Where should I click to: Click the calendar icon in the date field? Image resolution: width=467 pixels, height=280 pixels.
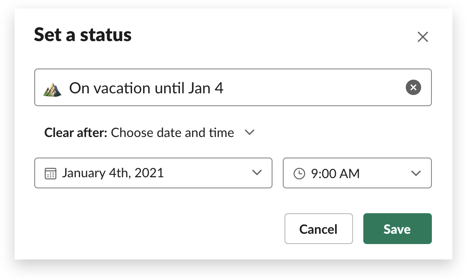pos(51,173)
